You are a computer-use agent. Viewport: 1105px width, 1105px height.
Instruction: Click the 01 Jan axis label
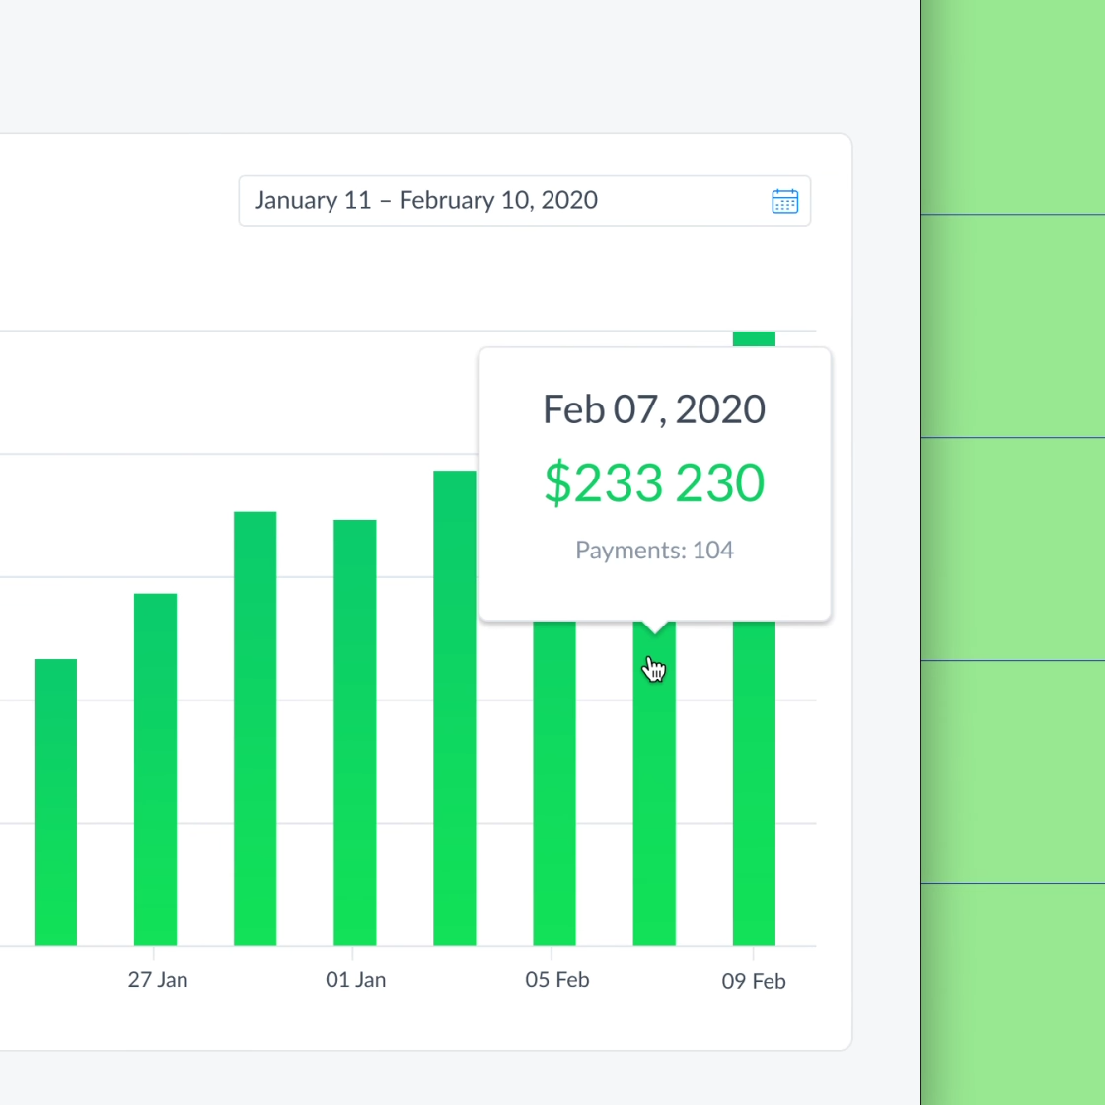point(356,980)
